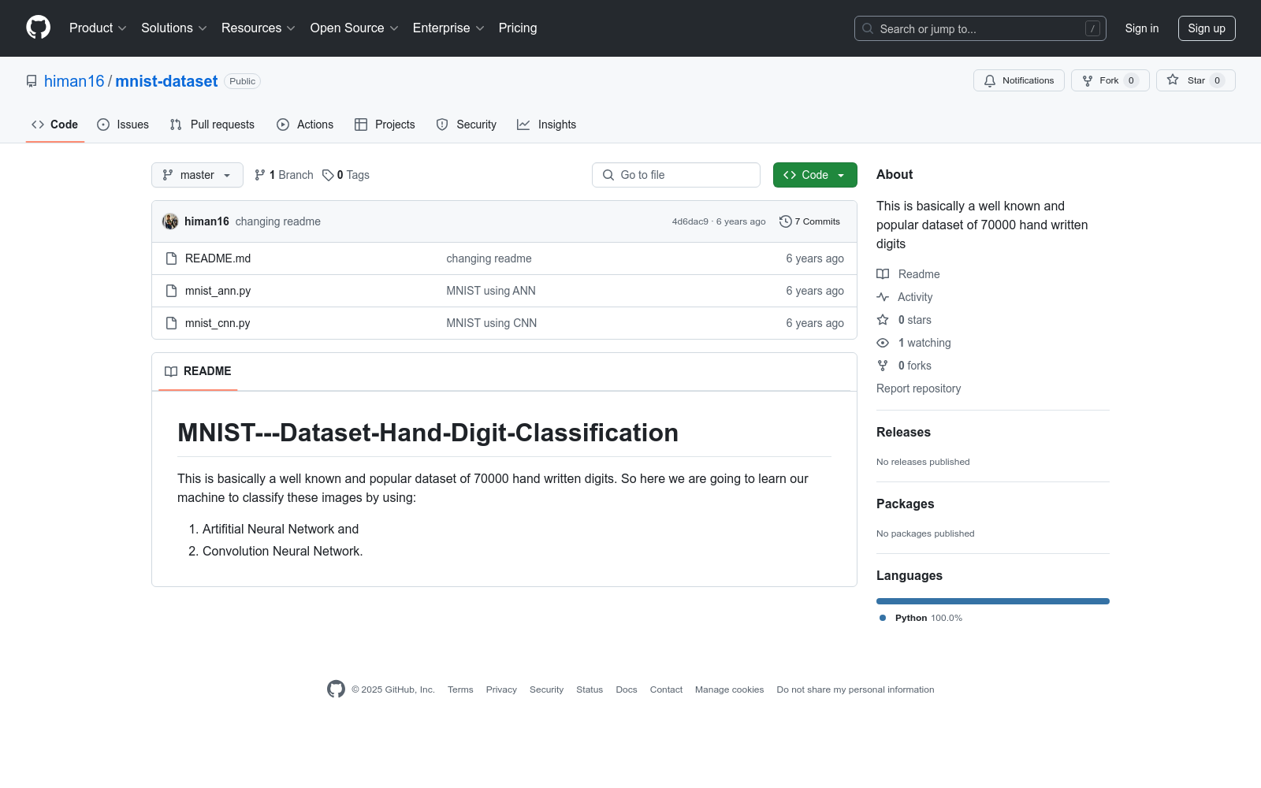Open the mnist-dataset repository link
1261x788 pixels.
click(166, 81)
